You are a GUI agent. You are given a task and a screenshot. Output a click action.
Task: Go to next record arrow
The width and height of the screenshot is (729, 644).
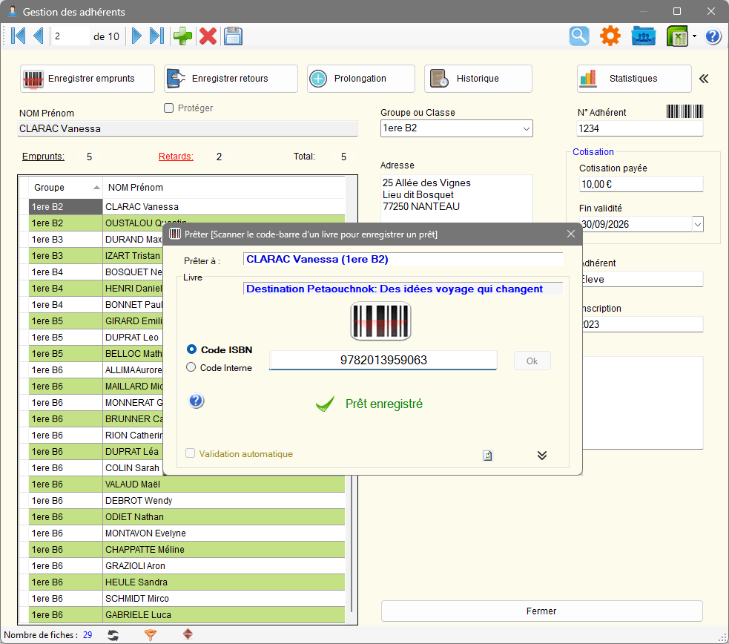136,36
